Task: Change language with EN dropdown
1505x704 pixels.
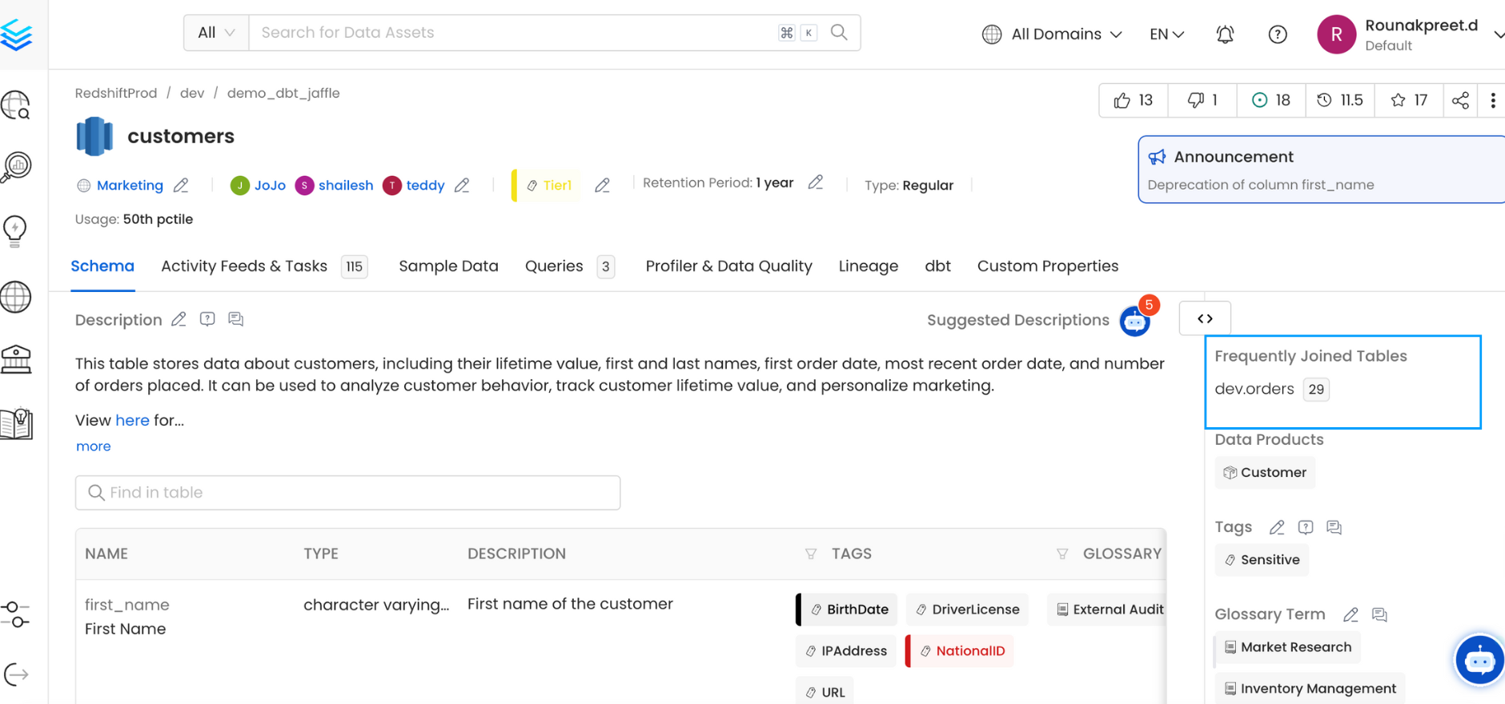Action: tap(1166, 34)
